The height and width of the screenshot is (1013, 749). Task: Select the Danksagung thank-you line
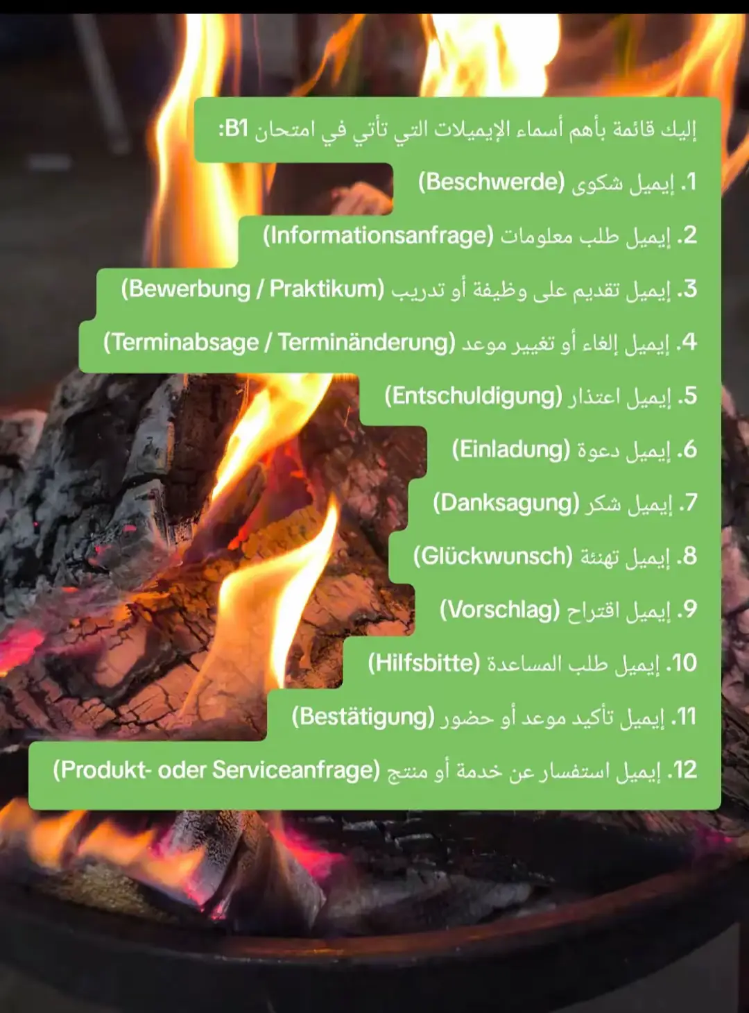pyautogui.click(x=565, y=503)
